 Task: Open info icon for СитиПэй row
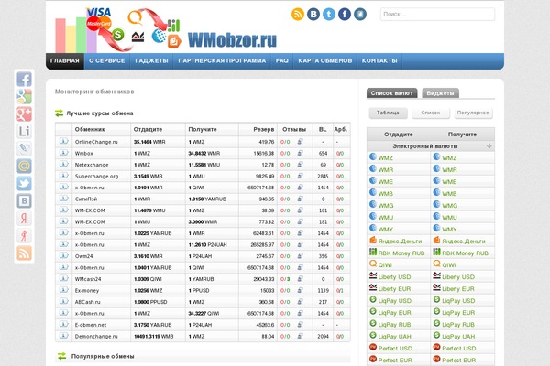(63, 199)
